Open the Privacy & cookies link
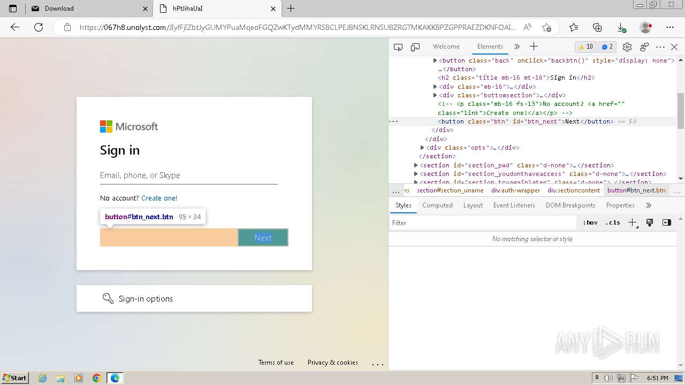This screenshot has height=385, width=685. click(332, 363)
